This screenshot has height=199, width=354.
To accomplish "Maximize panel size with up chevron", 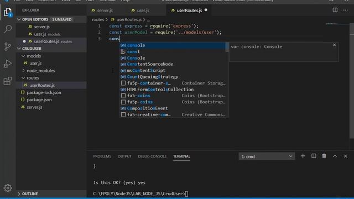I will pos(335,156).
